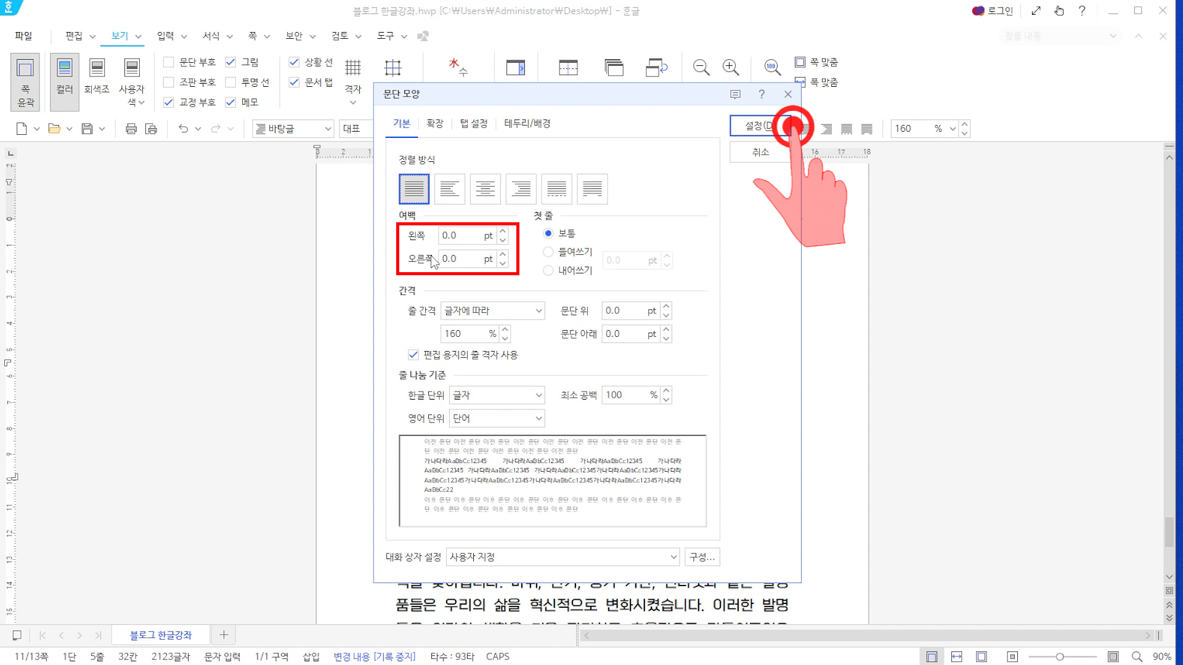
Task: Click the 왼쪽 margin input field
Action: pos(461,236)
